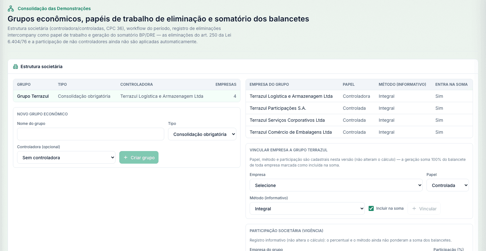Select the Grupo Terrazul row

click(127, 96)
